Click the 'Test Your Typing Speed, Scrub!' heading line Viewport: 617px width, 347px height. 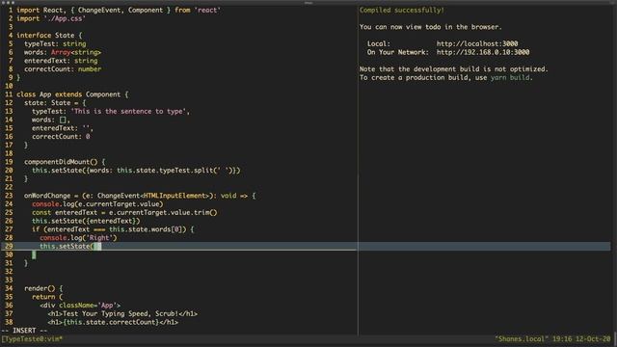pyautogui.click(x=122, y=314)
